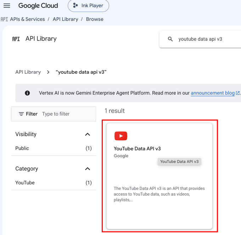Viewport: 241px width, 235px height.
Task: Click the quoted "youtube data api v3" breadcrumb
Action: tap(81, 72)
